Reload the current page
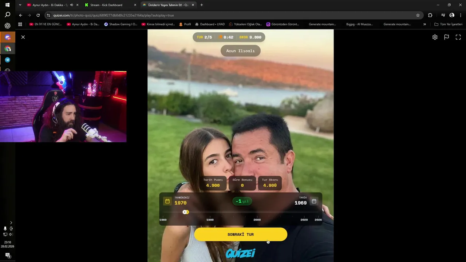Image resolution: width=466 pixels, height=262 pixels. [x=38, y=15]
